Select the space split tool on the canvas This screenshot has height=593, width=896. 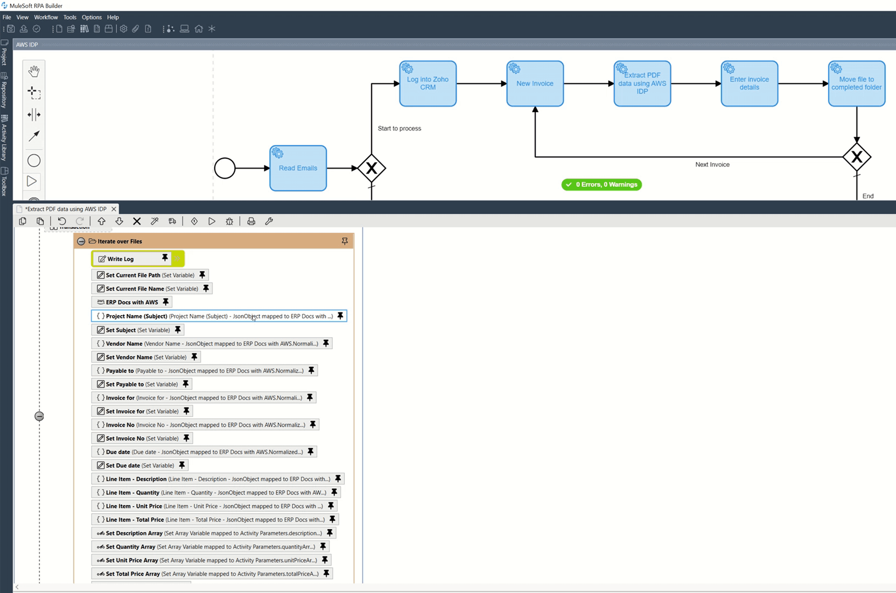coord(34,114)
